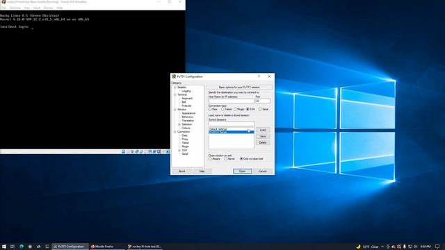Focus the Saved Sessions name field
445x250 pixels.
232,124
